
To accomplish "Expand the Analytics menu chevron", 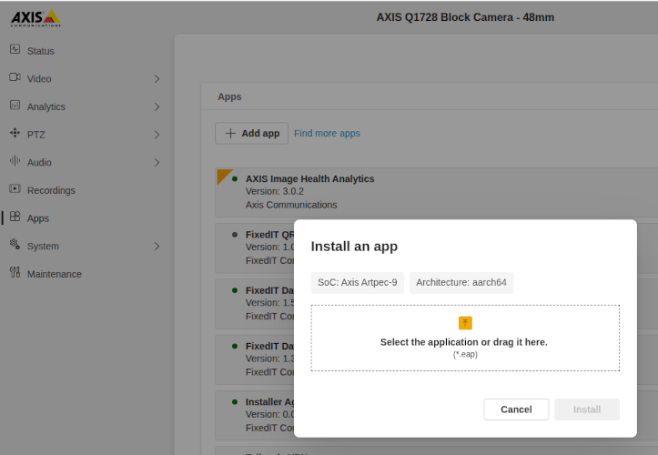I will point(157,107).
